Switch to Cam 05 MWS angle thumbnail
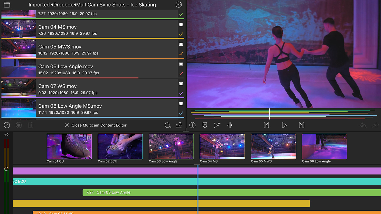This screenshot has height=214, width=381. (274, 147)
